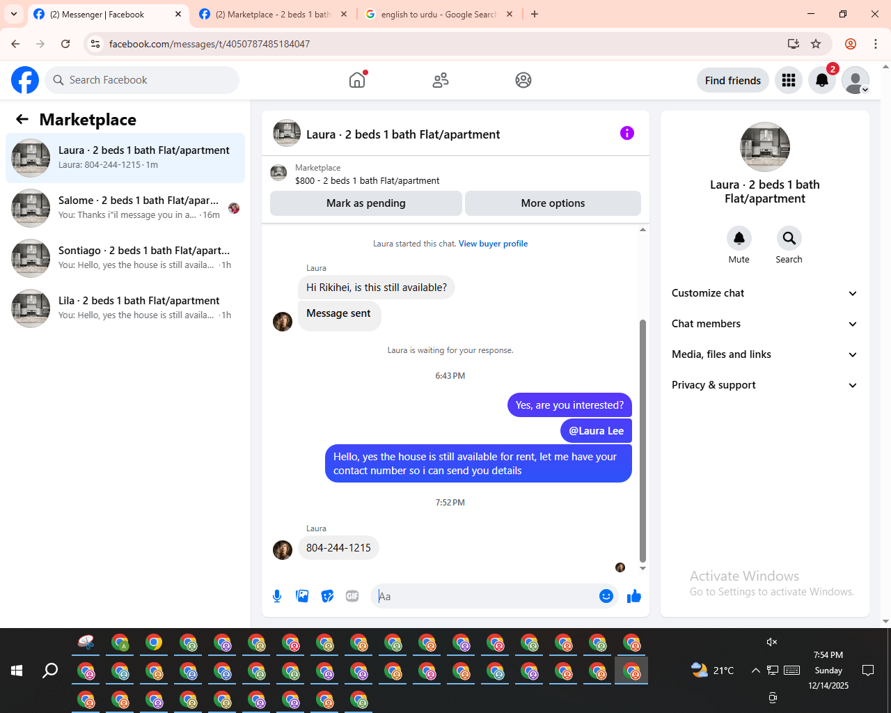Open emoji picker in message box

(x=606, y=596)
